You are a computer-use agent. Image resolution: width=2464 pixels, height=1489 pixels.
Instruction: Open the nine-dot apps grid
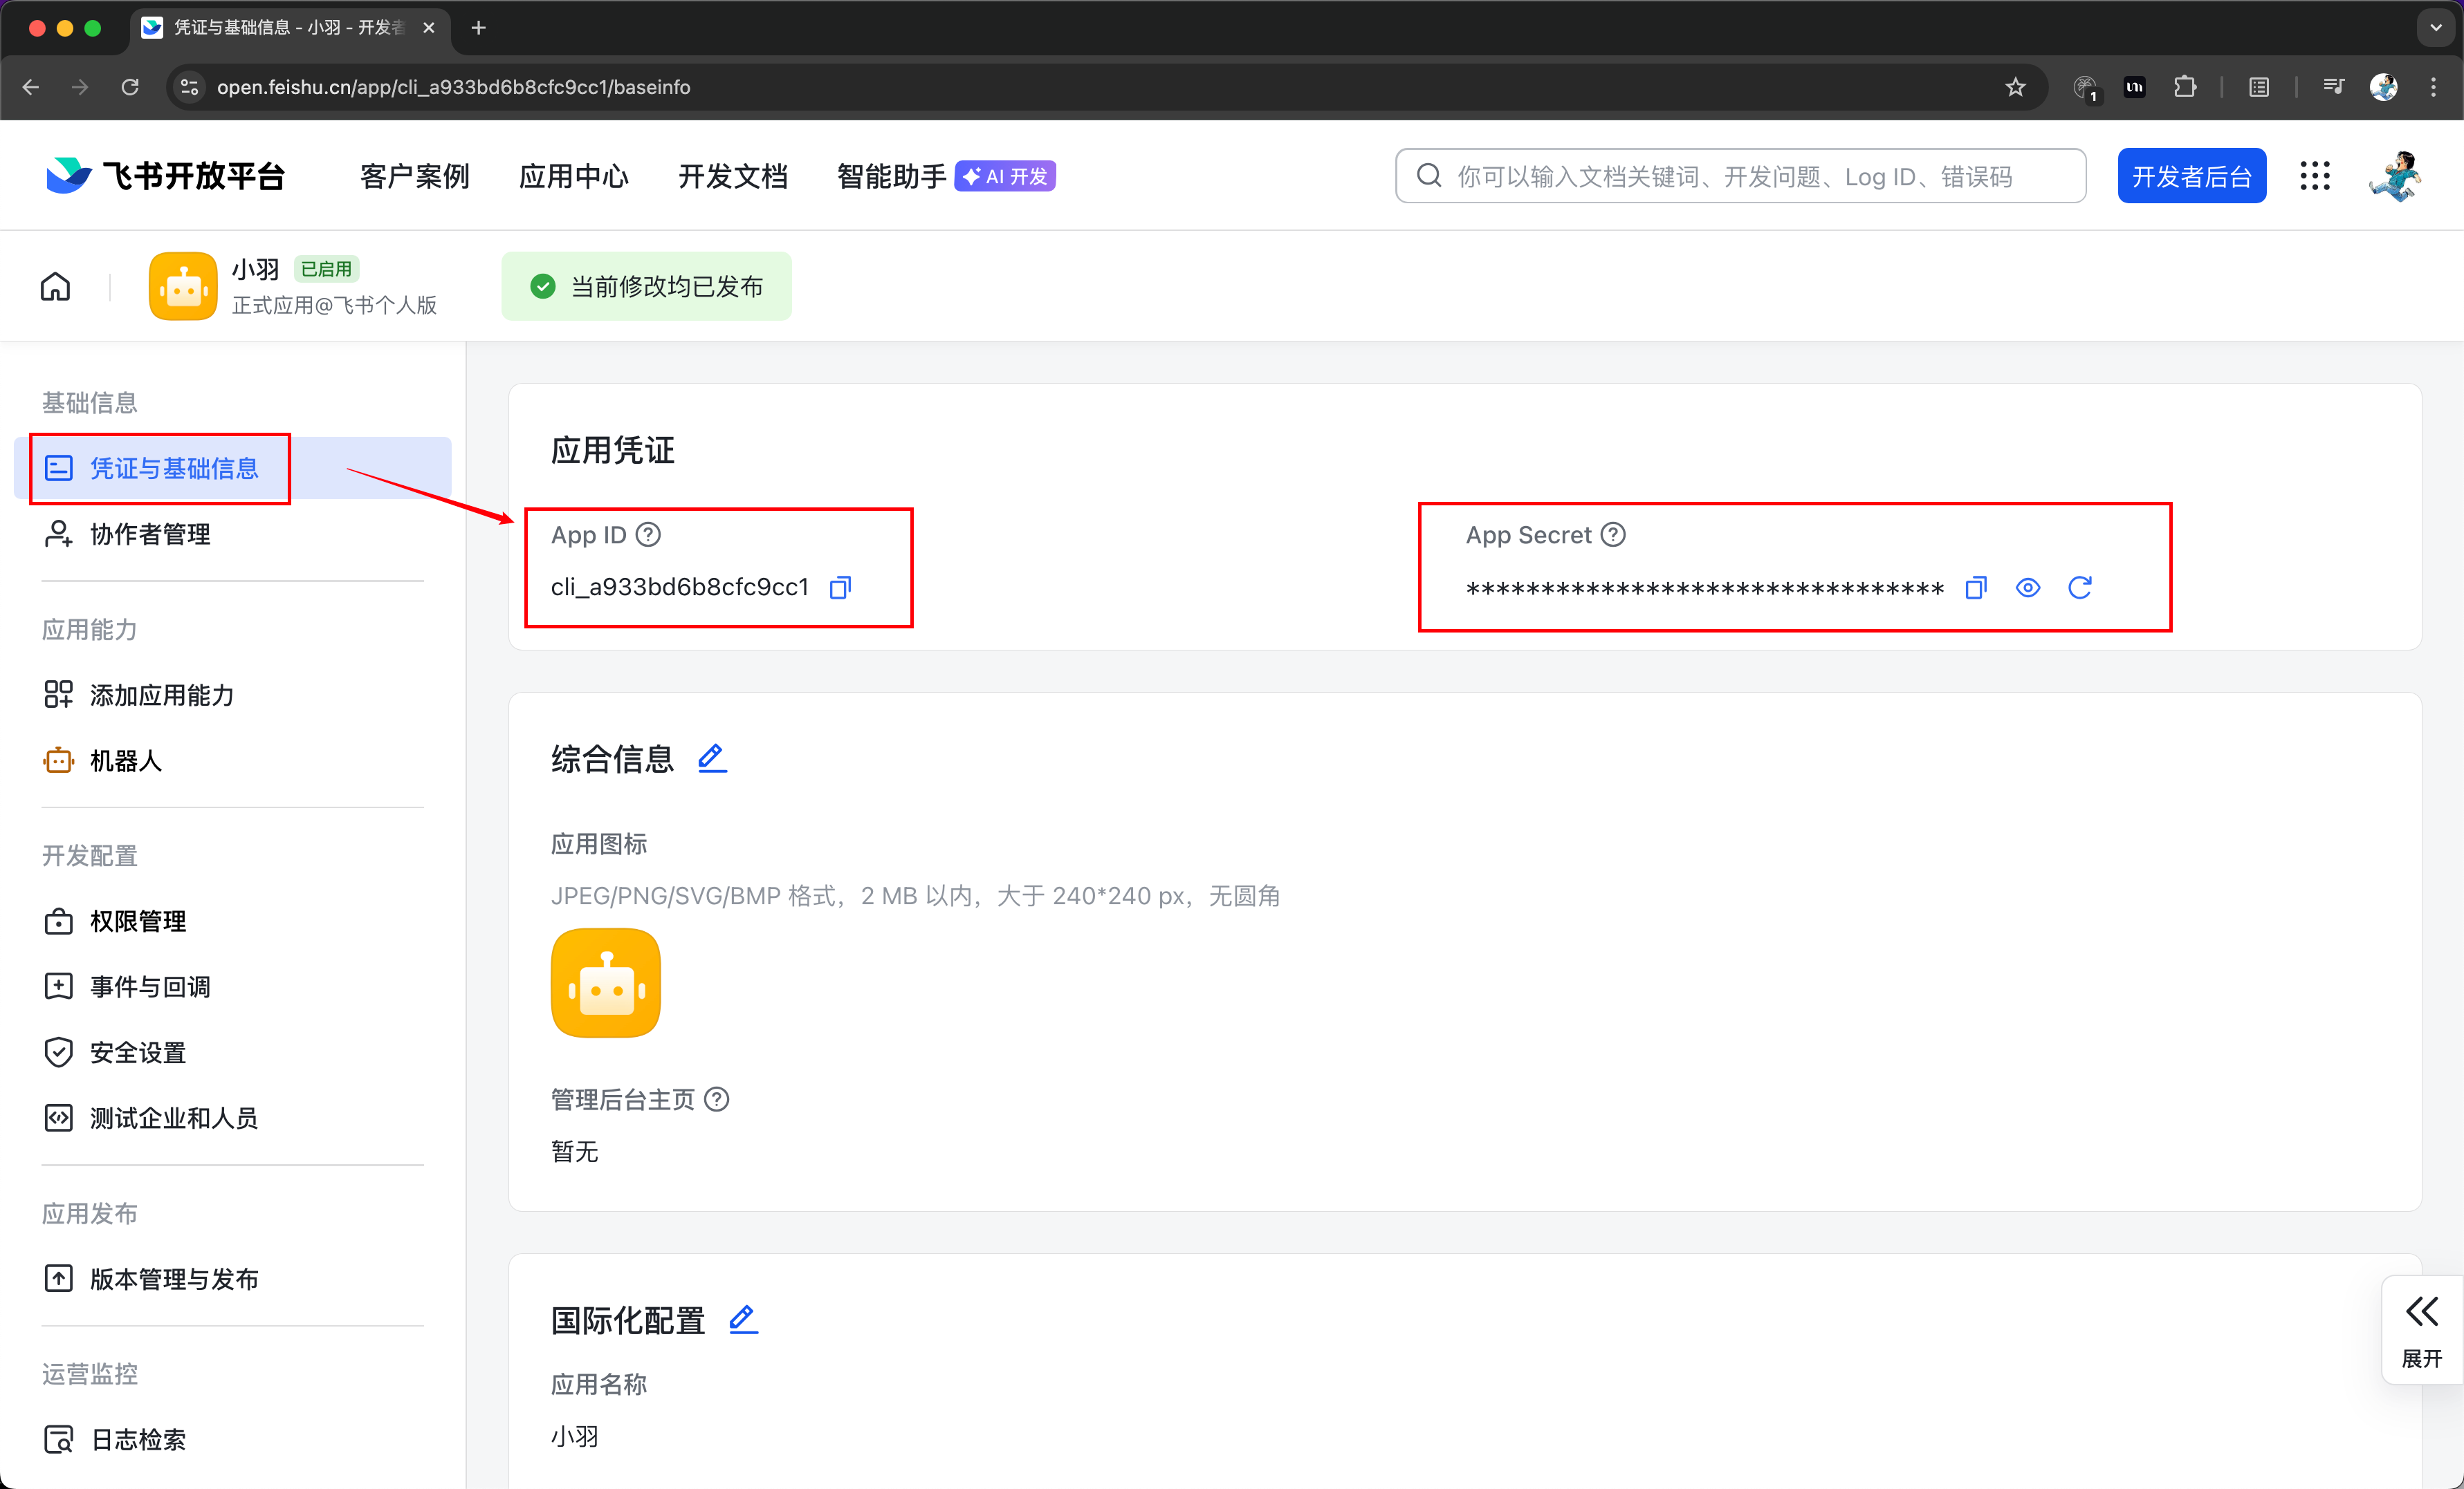pos(2314,176)
